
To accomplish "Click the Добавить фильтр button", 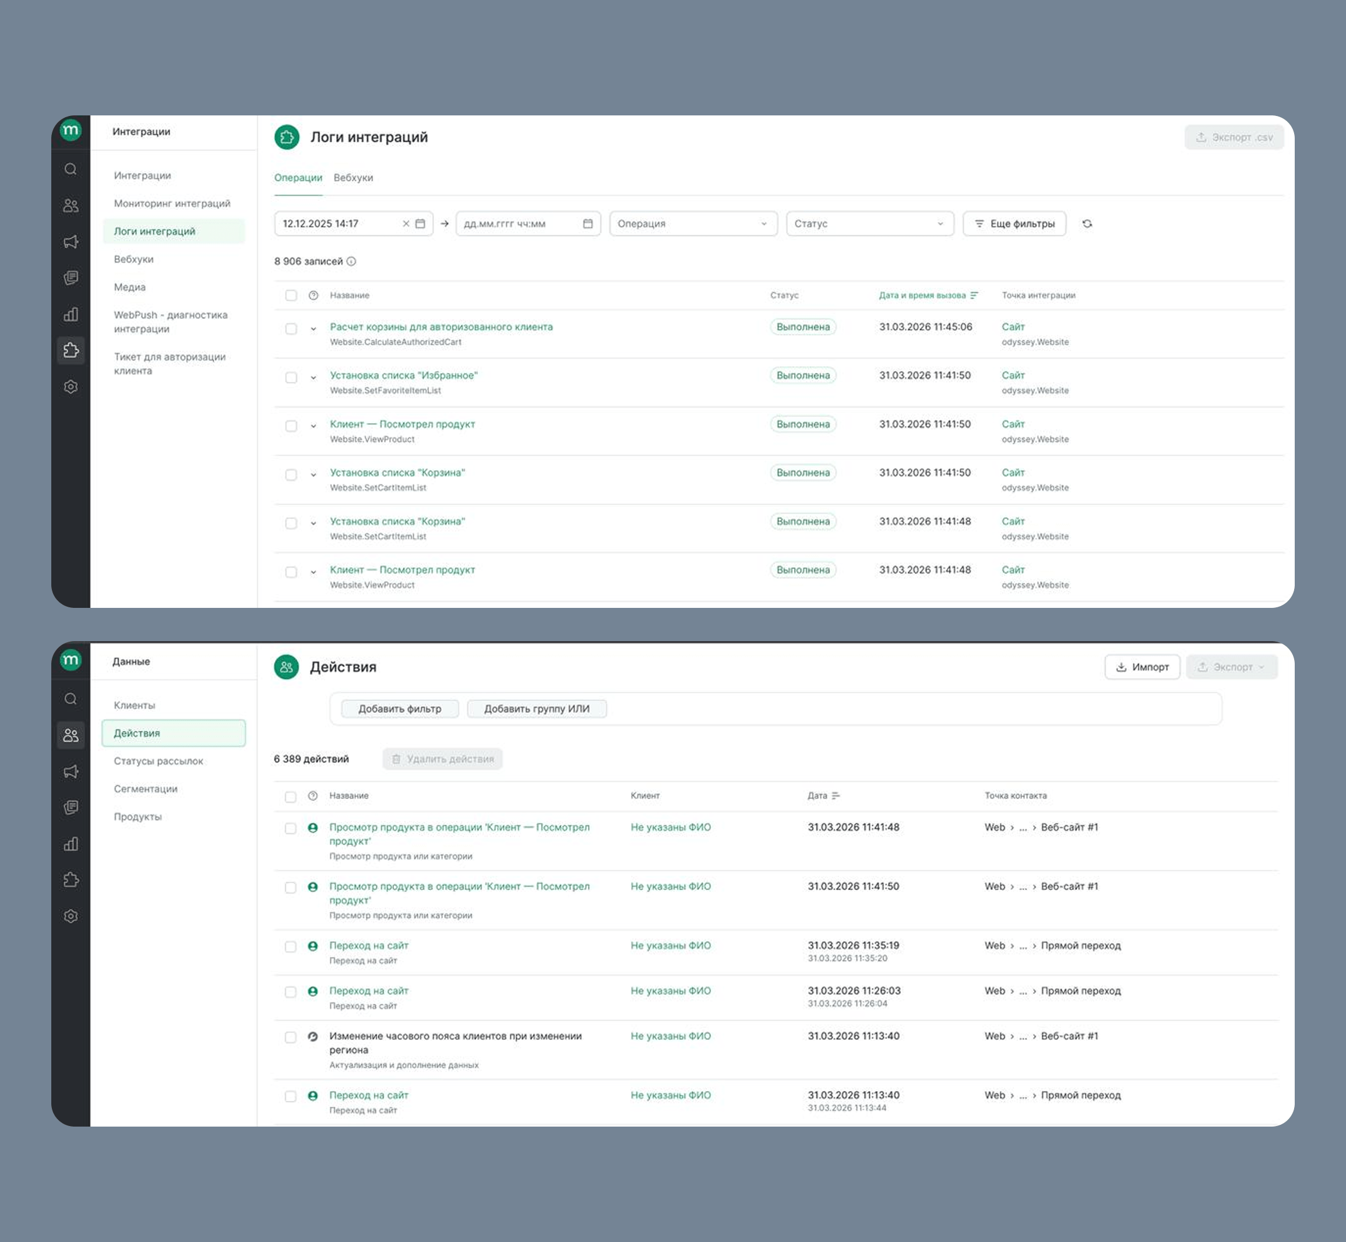I will pyautogui.click(x=399, y=708).
